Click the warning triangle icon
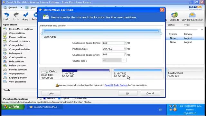The width and height of the screenshot is (206, 116). [x=57, y=85]
